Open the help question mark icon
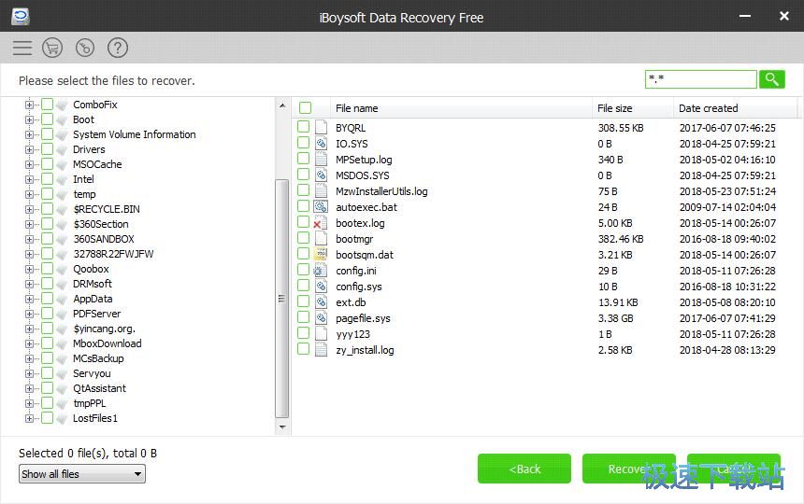This screenshot has height=504, width=804. pos(117,48)
